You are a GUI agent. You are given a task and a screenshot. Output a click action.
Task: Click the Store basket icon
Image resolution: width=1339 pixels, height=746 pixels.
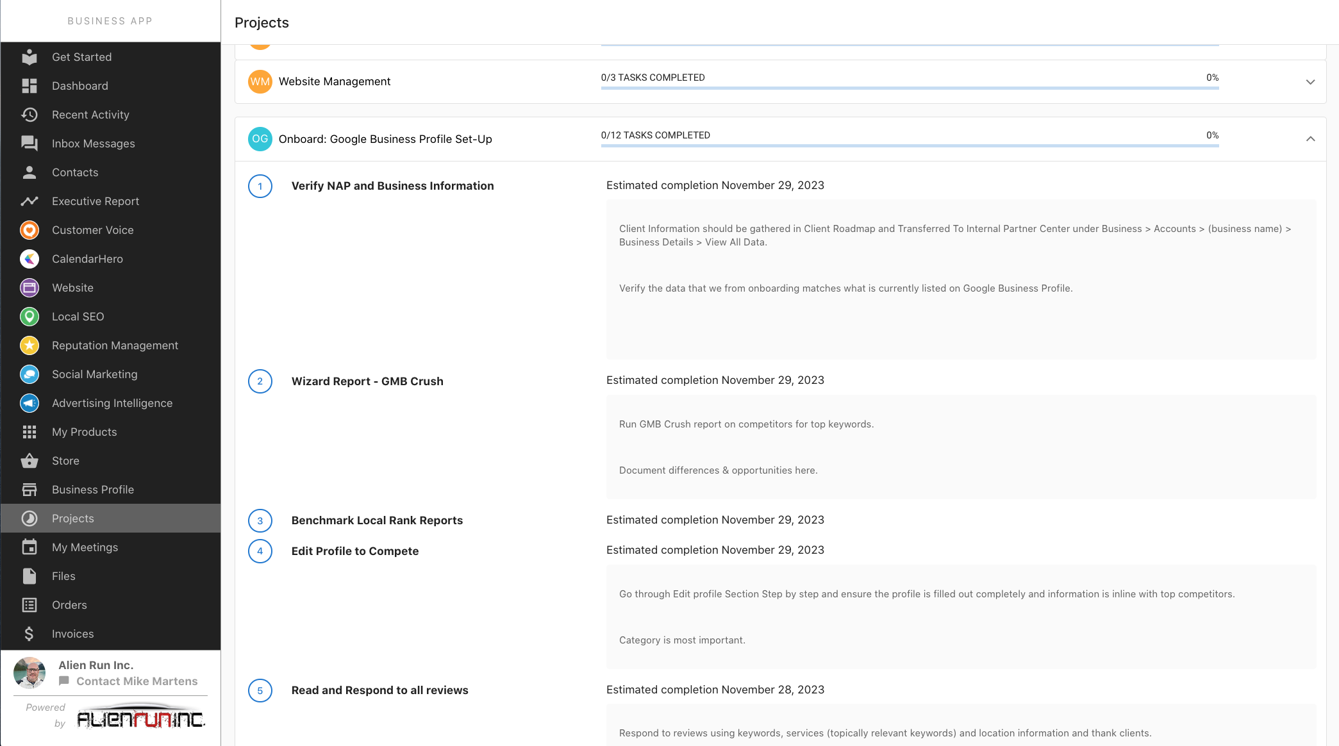tap(29, 461)
